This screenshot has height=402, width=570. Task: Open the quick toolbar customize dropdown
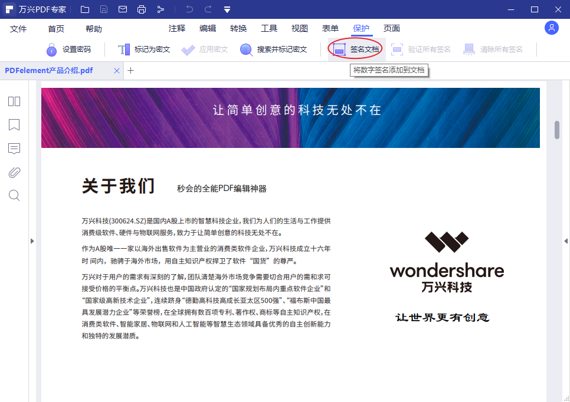tap(227, 9)
